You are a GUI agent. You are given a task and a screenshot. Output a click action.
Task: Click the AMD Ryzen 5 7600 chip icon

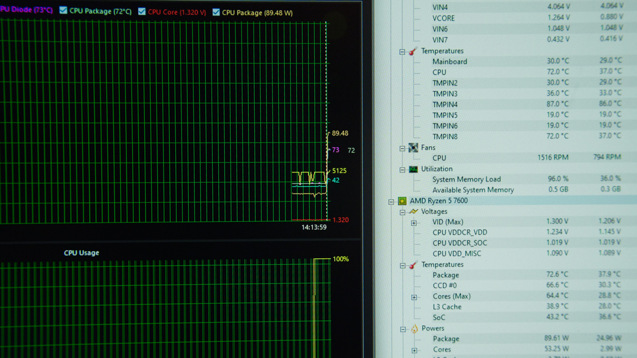402,201
